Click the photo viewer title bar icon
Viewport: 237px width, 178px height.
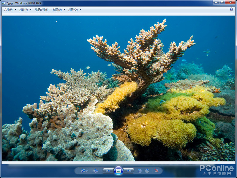tap(3, 3)
